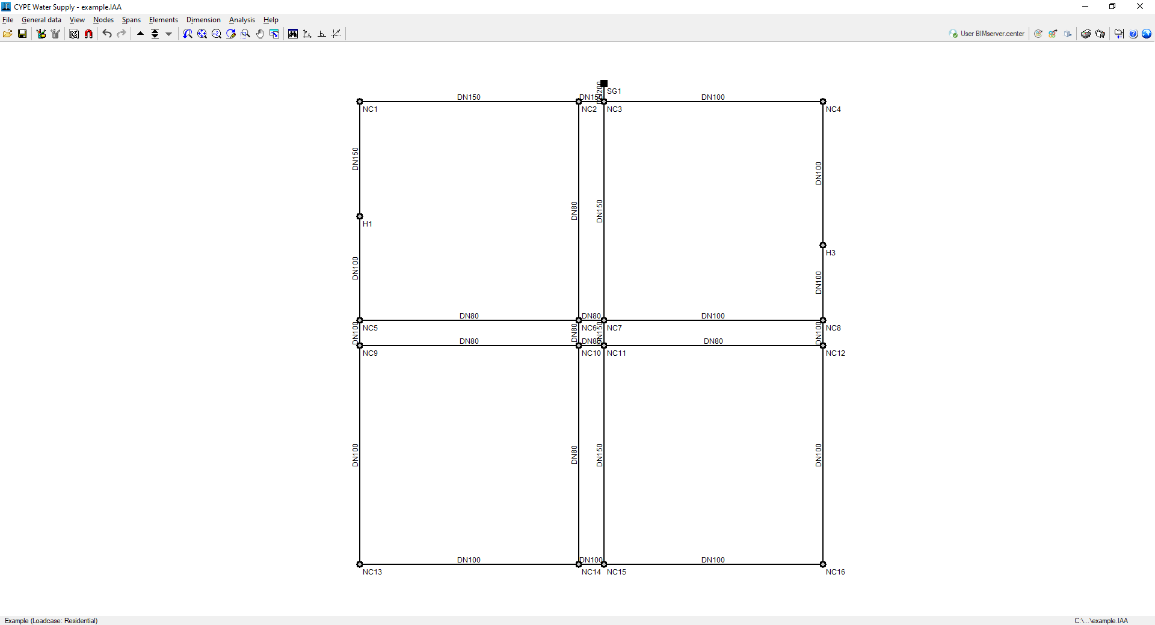Click the folder with blue arrow icon

pos(1119,34)
